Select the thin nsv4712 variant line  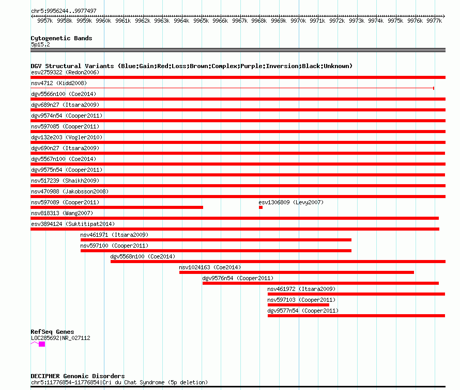pos(233,88)
